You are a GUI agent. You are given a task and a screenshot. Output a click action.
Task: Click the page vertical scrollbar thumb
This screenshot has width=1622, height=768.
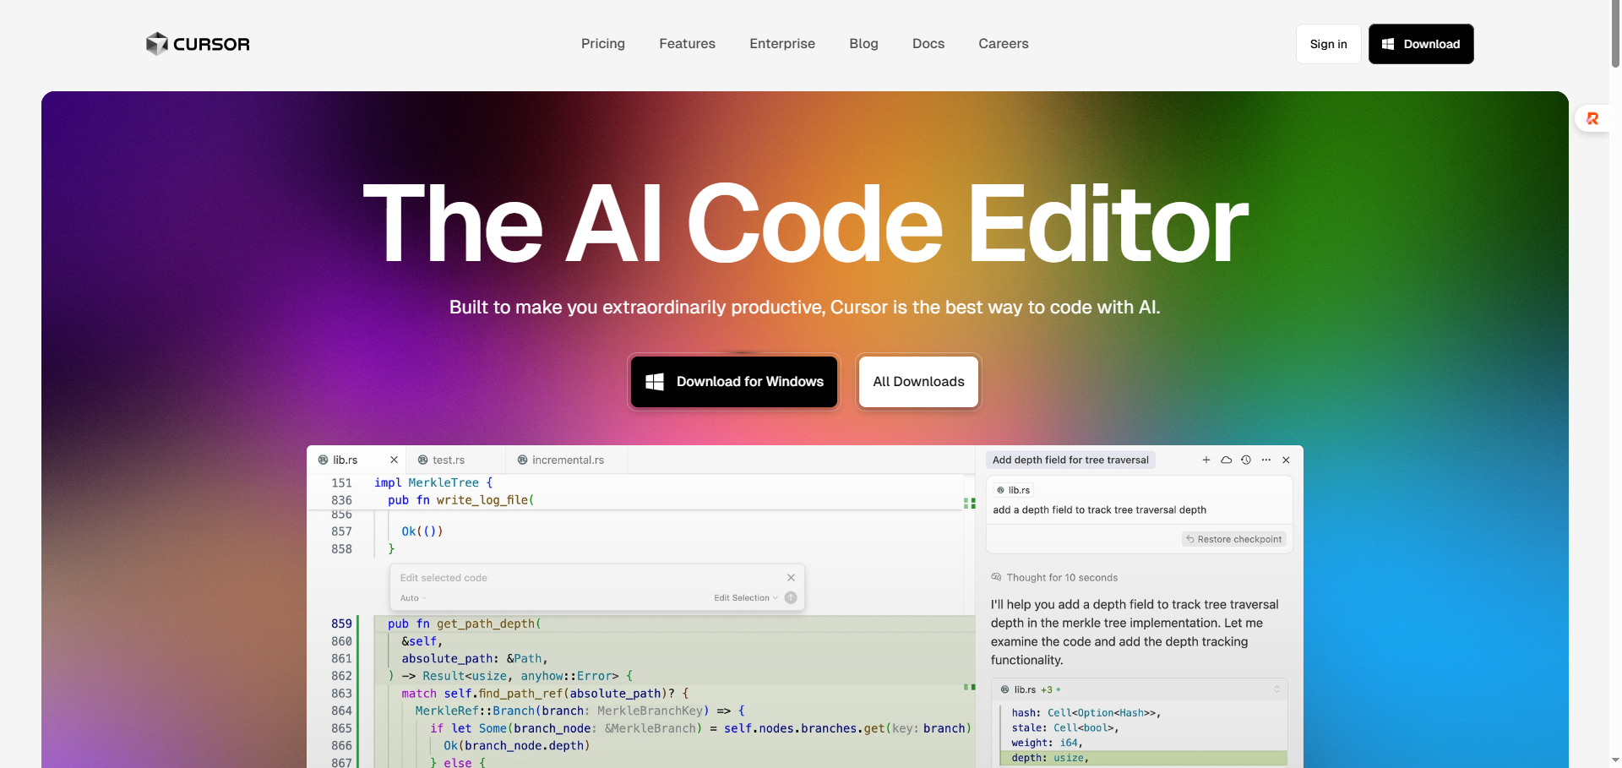tap(1615, 34)
